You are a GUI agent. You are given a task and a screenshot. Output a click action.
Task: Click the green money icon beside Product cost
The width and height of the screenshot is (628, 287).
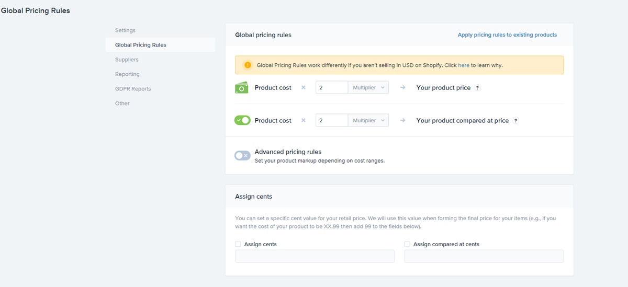(241, 88)
